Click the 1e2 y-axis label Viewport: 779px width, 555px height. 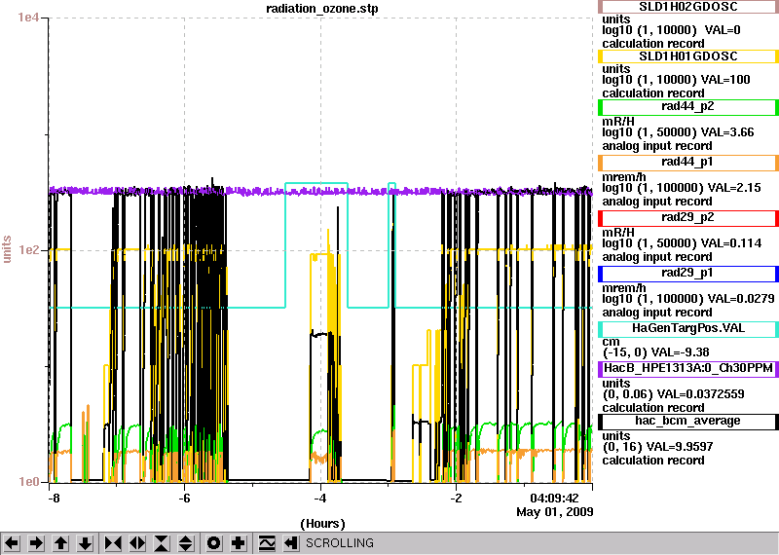coord(28,249)
